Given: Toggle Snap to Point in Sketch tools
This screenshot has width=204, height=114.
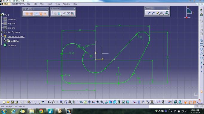Looking at the screenshot, I should point(31,14).
